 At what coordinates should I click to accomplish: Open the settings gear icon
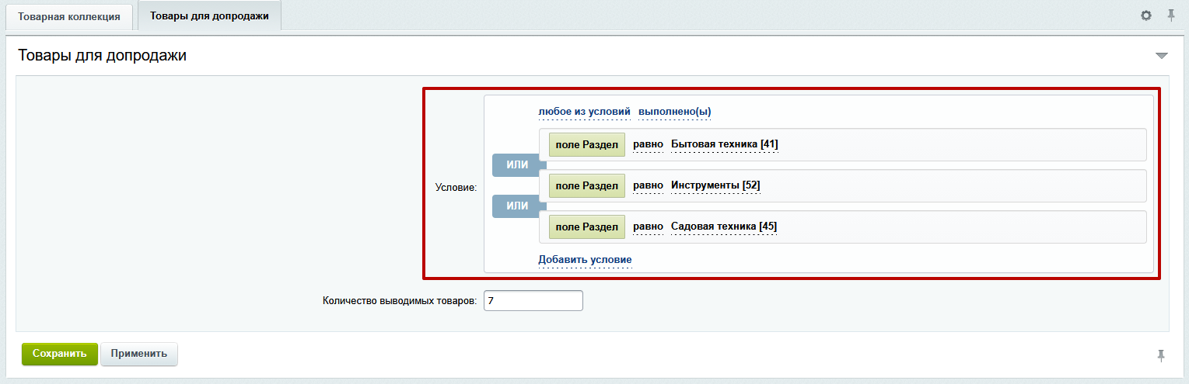[1145, 16]
